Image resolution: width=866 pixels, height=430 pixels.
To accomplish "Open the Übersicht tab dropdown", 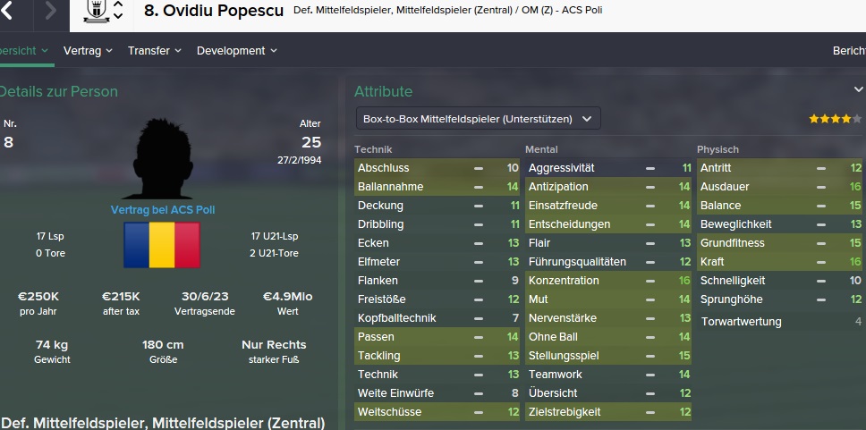I will tap(23, 51).
